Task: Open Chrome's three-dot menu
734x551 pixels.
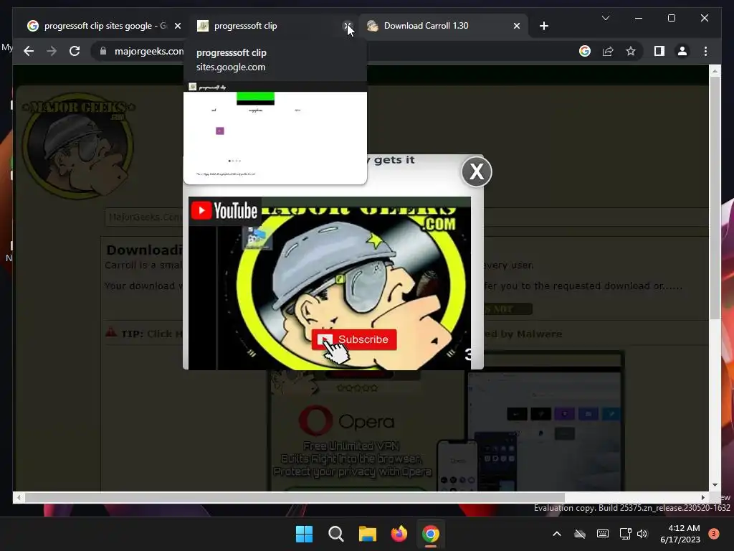Action: [705, 51]
